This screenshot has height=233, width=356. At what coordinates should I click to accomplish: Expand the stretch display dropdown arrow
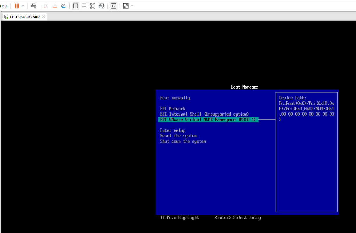pyautogui.click(x=132, y=6)
